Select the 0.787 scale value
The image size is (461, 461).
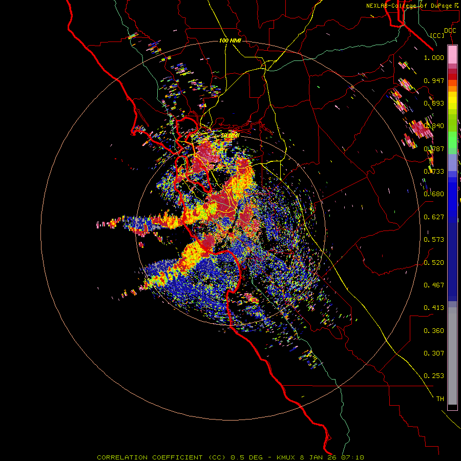click(434, 149)
